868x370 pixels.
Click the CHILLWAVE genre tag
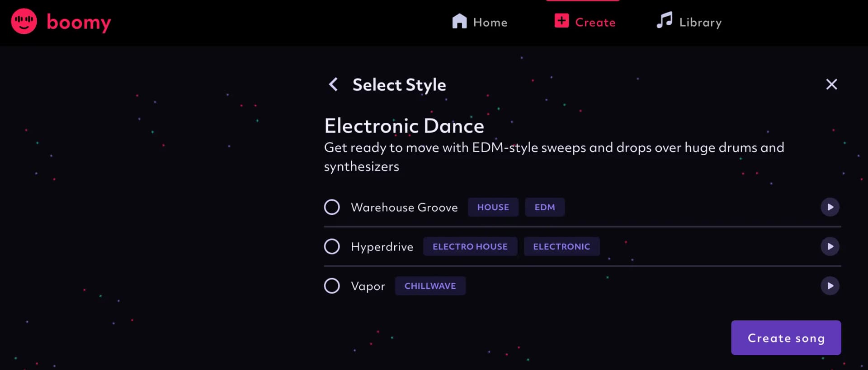click(x=430, y=286)
